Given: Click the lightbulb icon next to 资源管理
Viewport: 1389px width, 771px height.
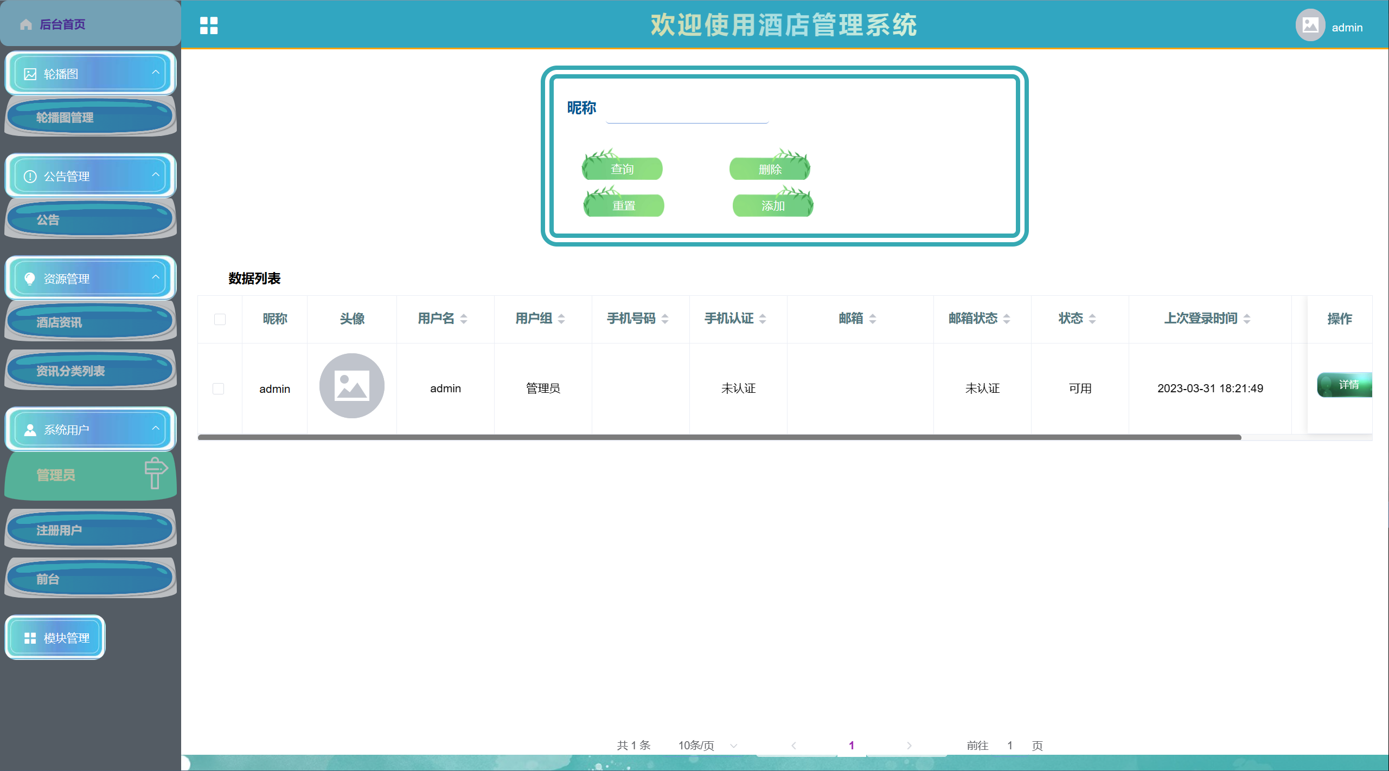Looking at the screenshot, I should 30,279.
